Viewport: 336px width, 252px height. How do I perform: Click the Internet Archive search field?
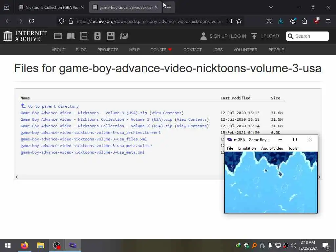pos(307,36)
